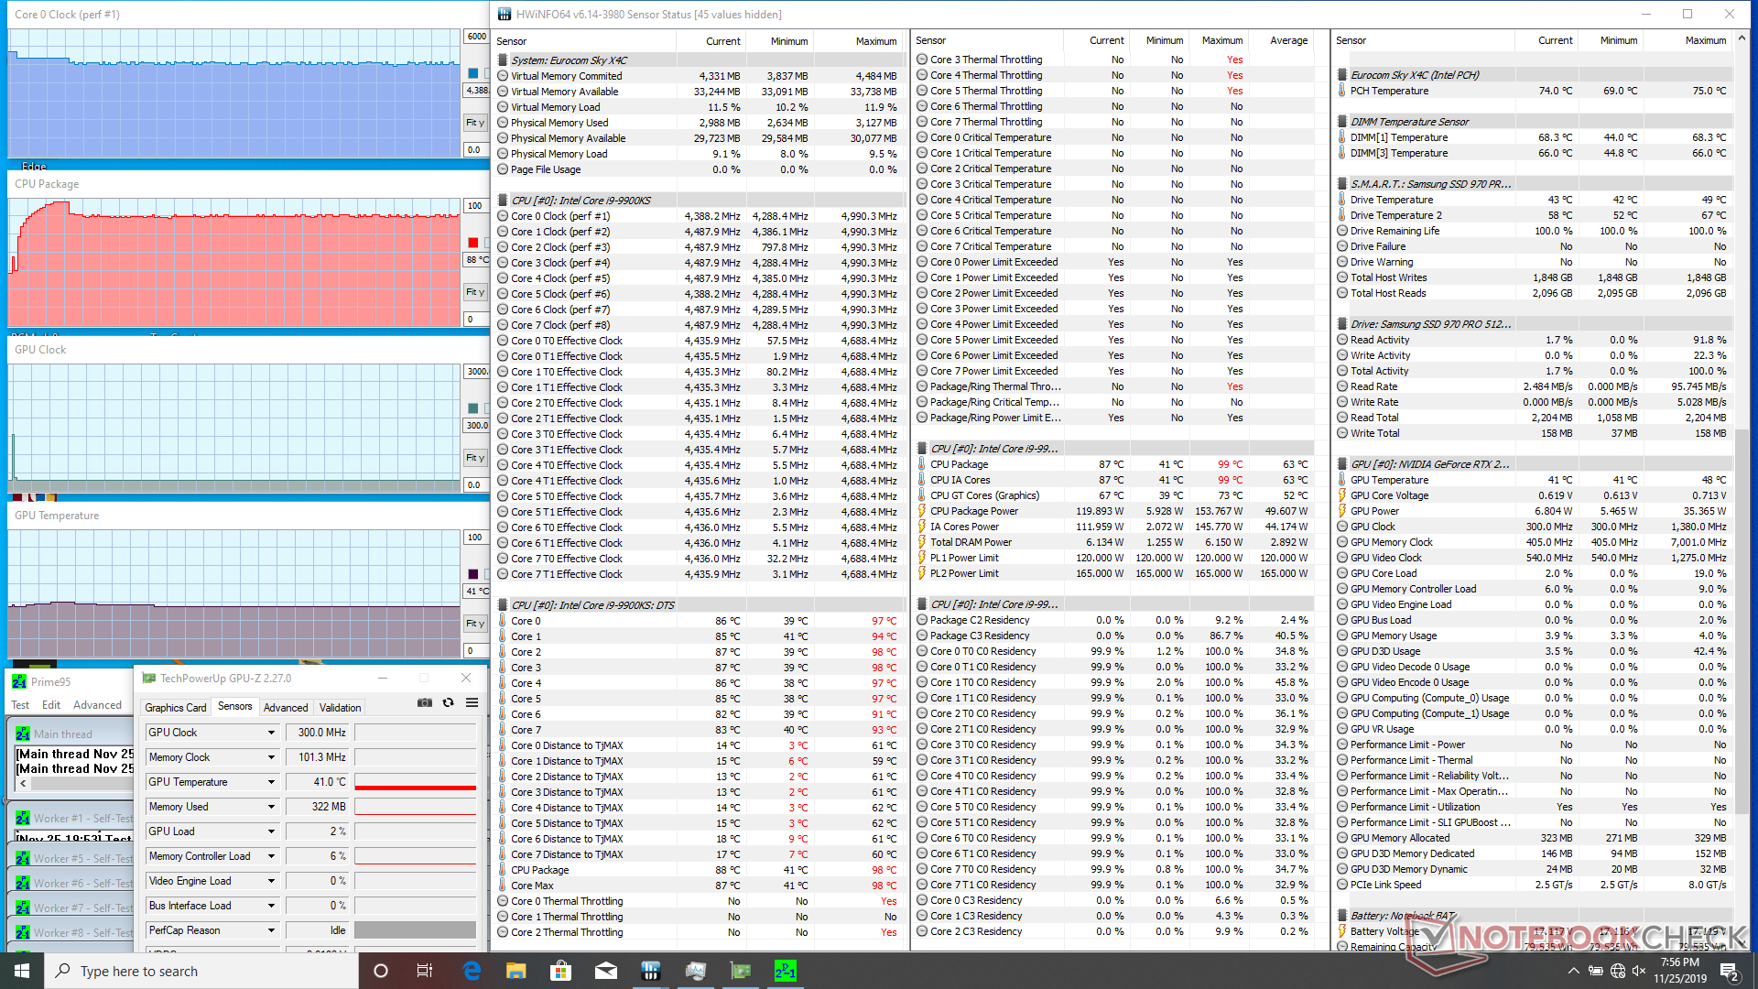
Task: Pick dark purple swatch of GPU Temperature graph
Action: click(x=473, y=574)
